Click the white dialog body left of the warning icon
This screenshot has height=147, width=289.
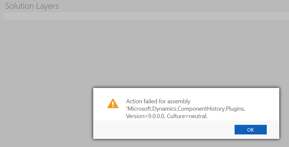point(100,104)
